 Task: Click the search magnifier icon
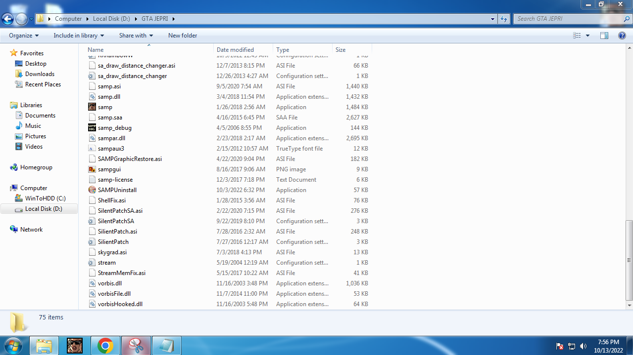pos(627,19)
